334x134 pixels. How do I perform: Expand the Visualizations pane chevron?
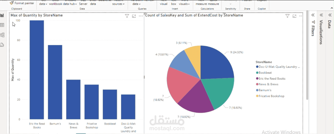coord(321,15)
